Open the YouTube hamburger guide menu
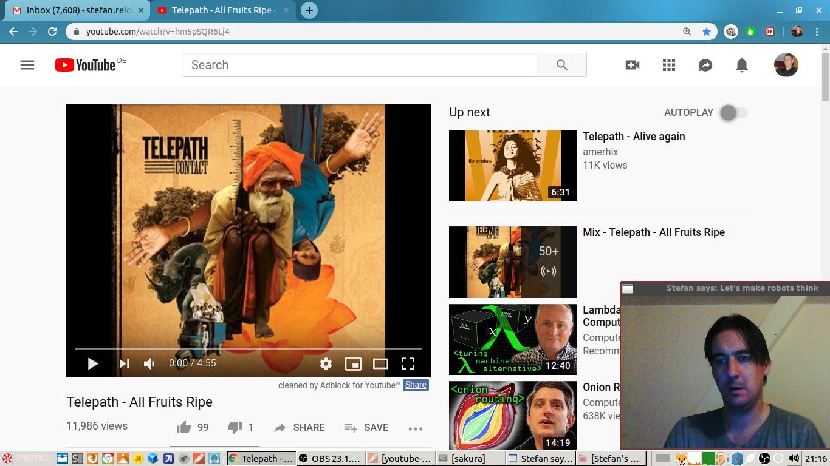Image resolution: width=830 pixels, height=466 pixels. (x=27, y=65)
